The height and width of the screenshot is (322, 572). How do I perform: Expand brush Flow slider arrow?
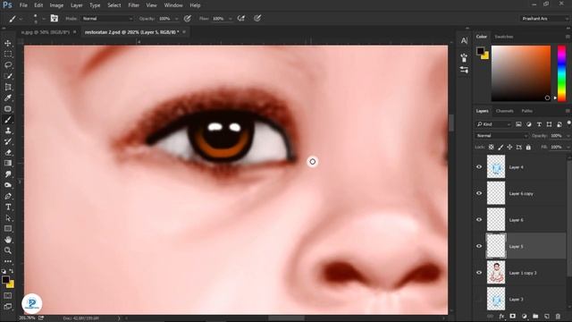pos(231,19)
